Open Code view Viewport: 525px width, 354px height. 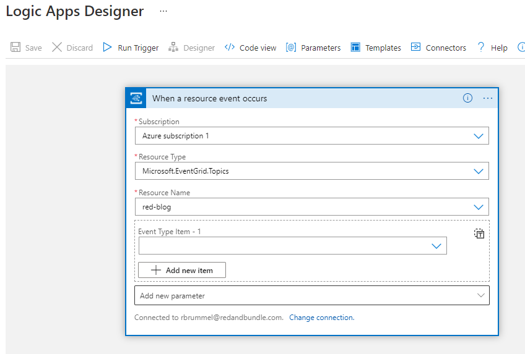tap(251, 48)
